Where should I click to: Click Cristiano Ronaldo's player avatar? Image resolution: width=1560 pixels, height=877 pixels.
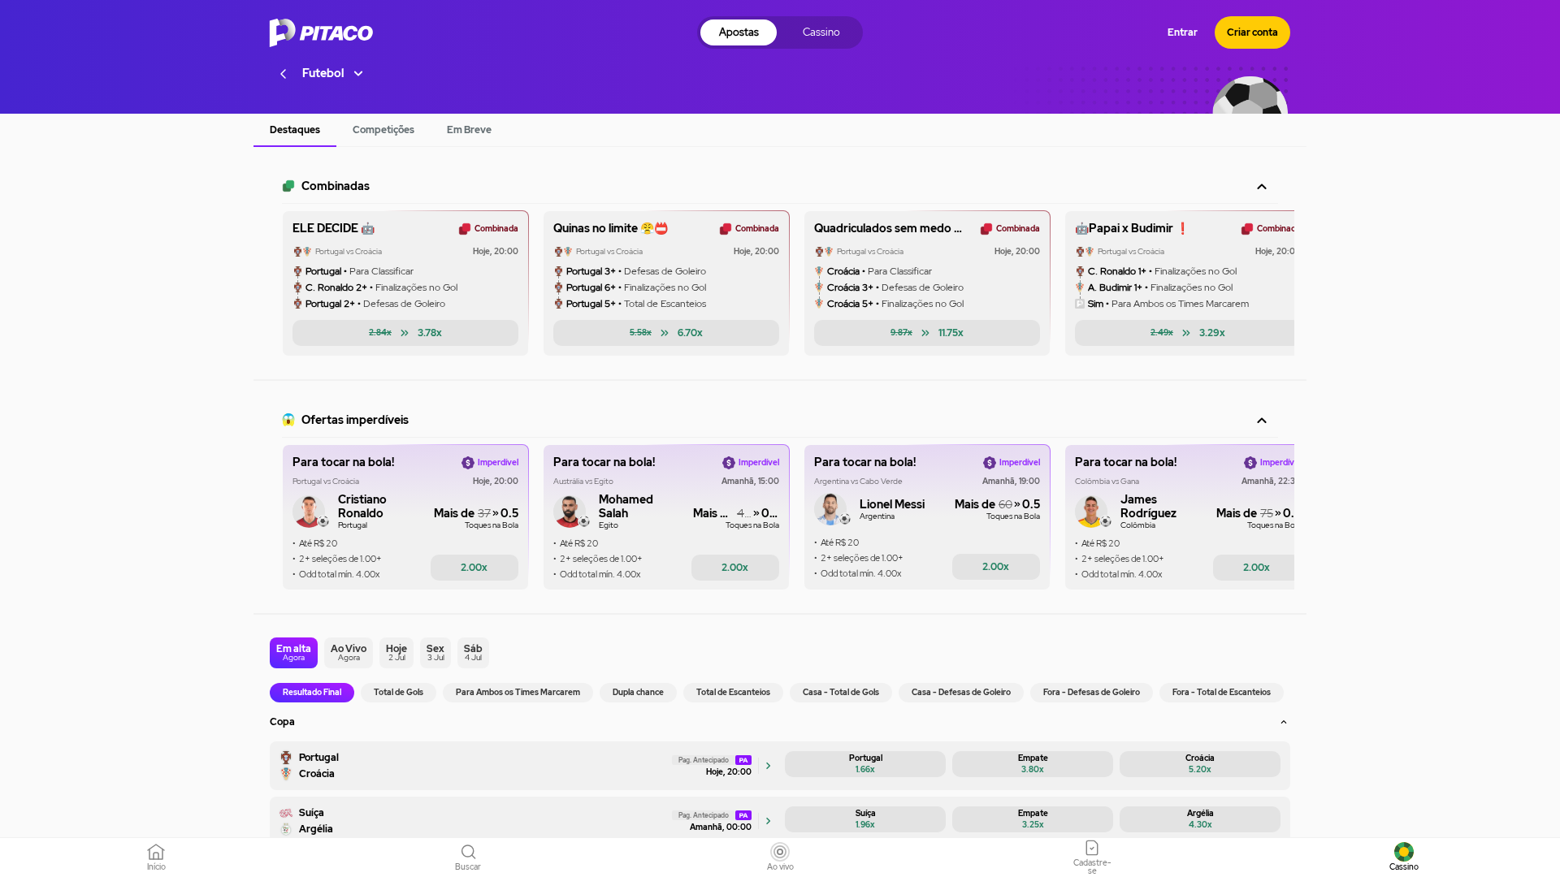(x=309, y=512)
